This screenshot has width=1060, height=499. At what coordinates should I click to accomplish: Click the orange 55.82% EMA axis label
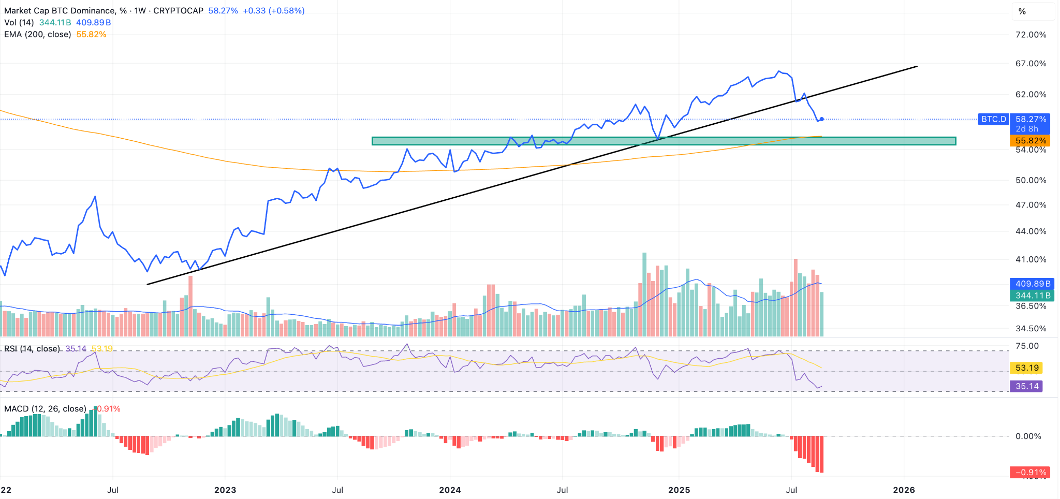(x=1030, y=141)
